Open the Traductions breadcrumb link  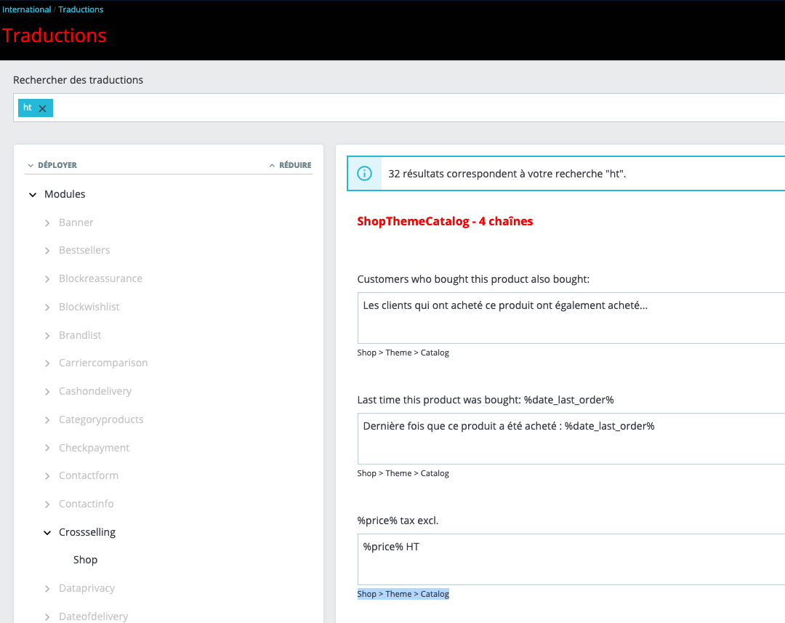point(81,9)
